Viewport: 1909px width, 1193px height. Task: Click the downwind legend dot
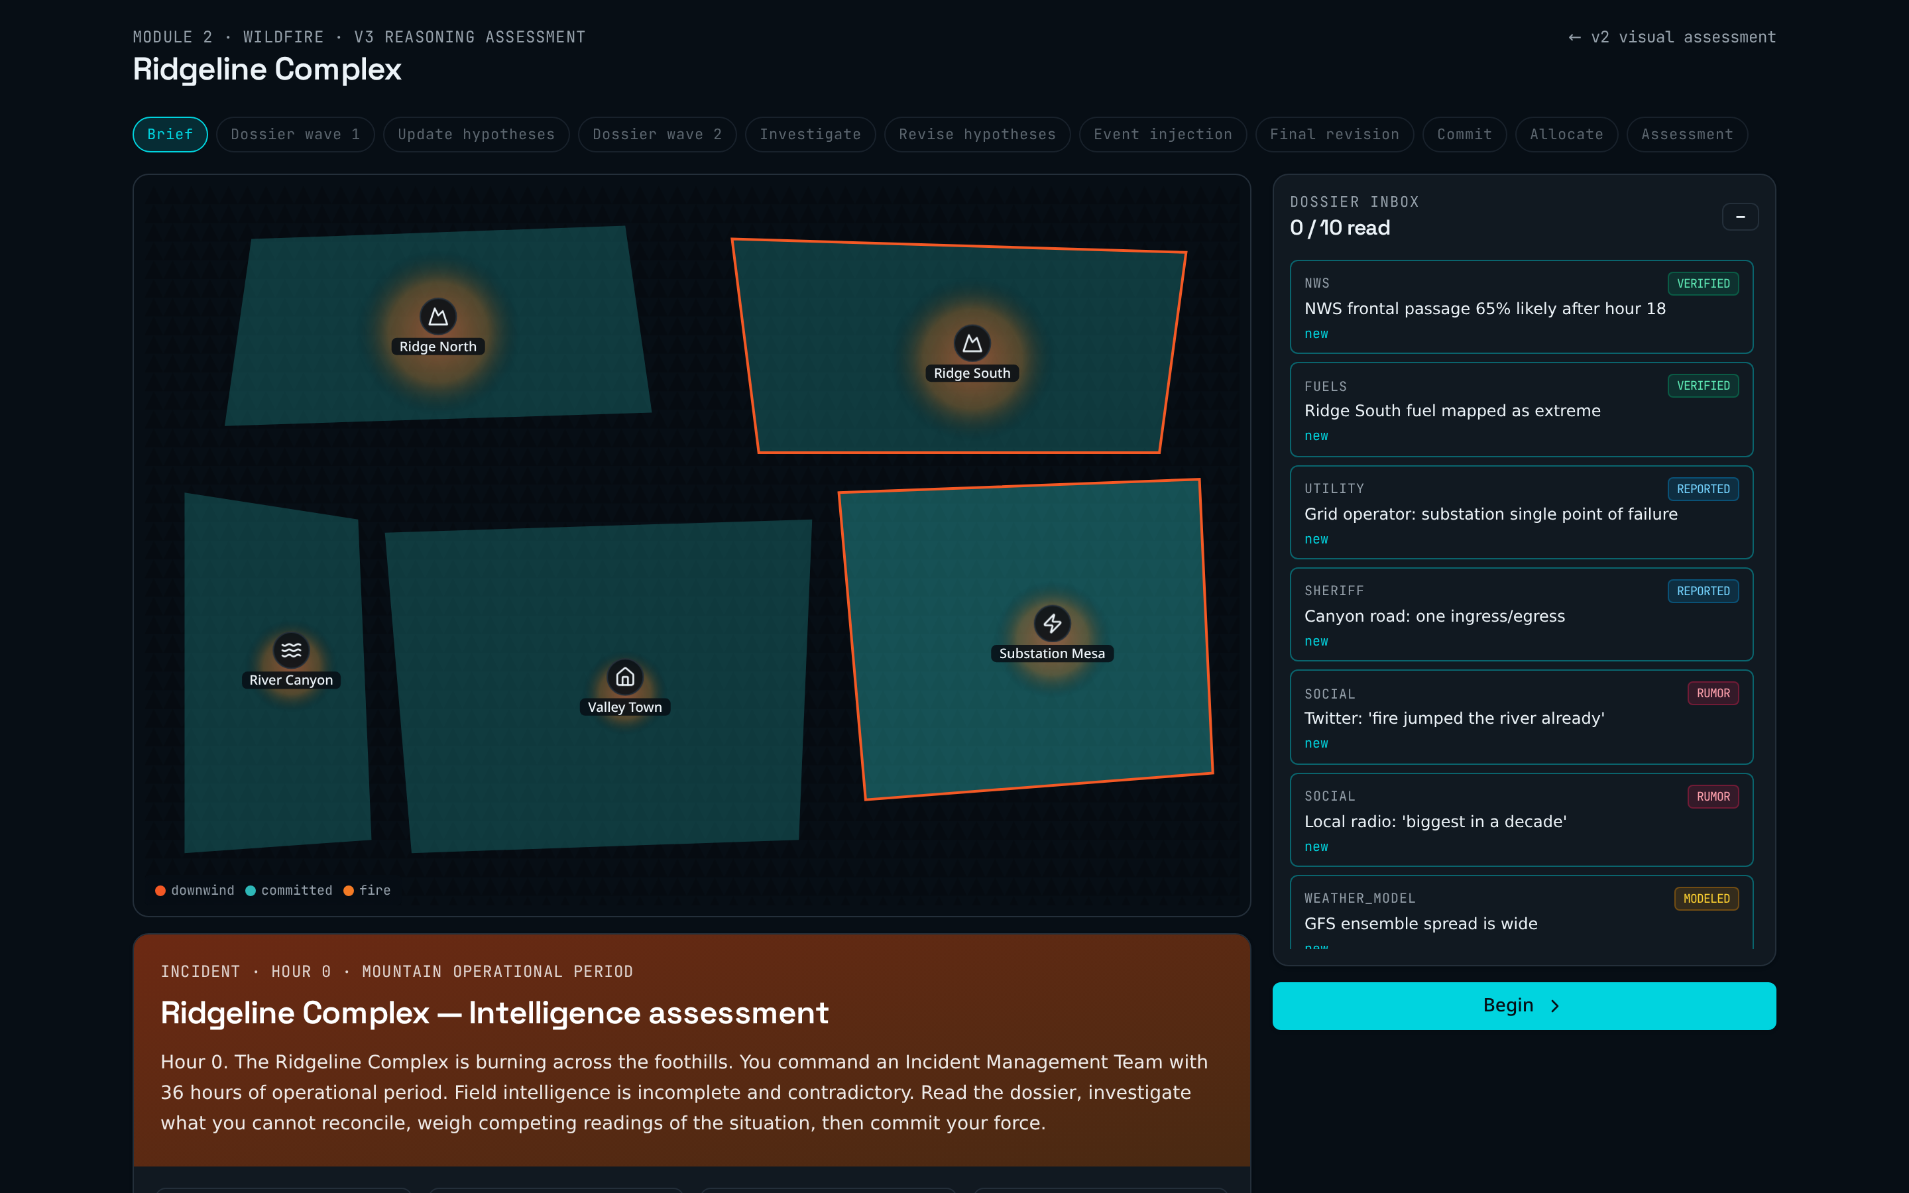click(160, 890)
